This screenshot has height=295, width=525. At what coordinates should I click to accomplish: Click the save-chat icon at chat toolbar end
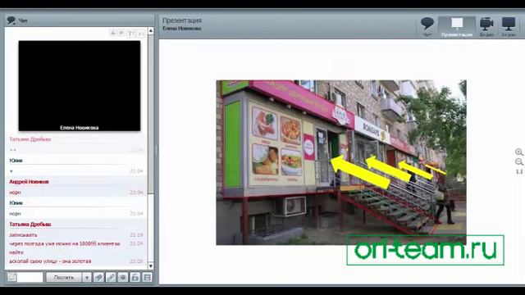point(147,278)
